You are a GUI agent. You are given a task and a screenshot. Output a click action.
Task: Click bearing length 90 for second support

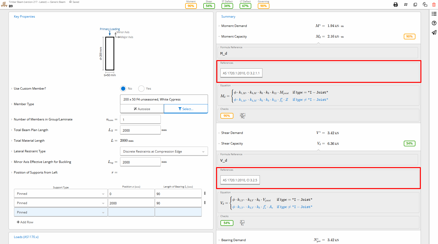point(178,203)
